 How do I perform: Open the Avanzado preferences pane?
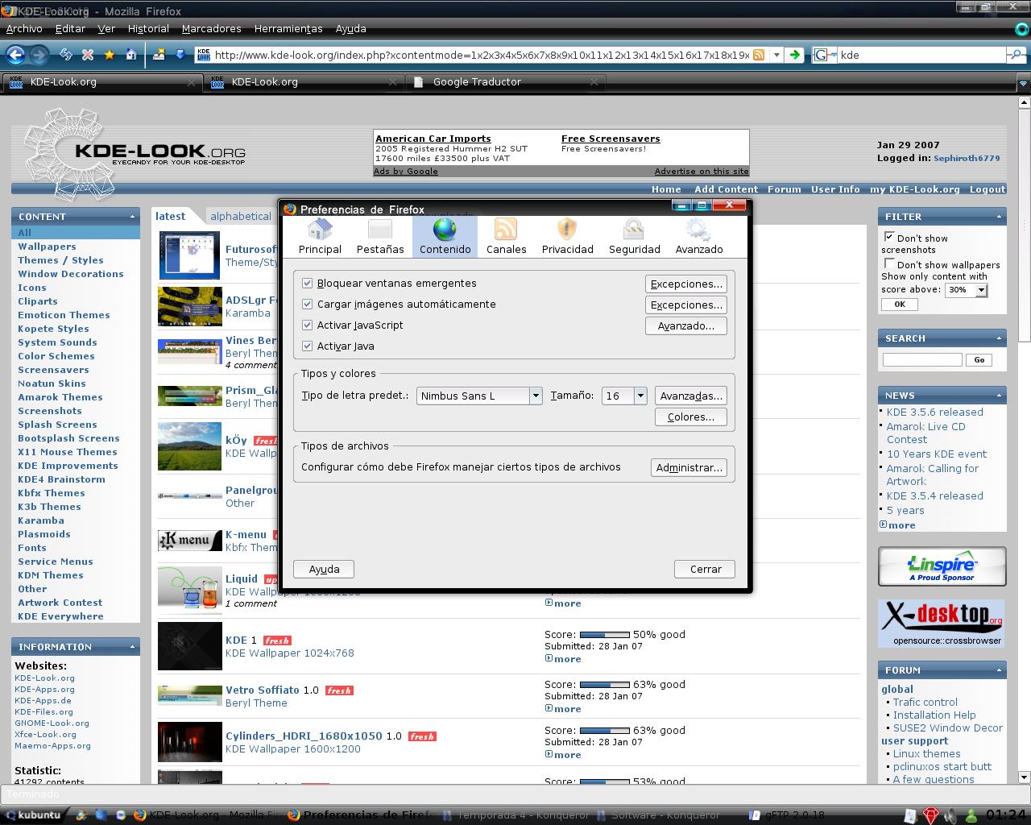click(x=698, y=237)
